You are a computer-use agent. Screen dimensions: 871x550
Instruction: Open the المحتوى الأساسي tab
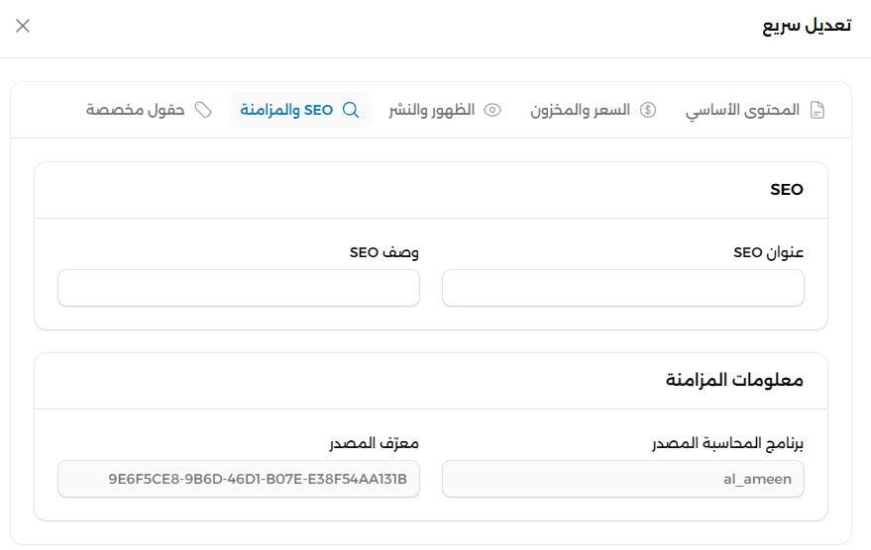(x=755, y=110)
